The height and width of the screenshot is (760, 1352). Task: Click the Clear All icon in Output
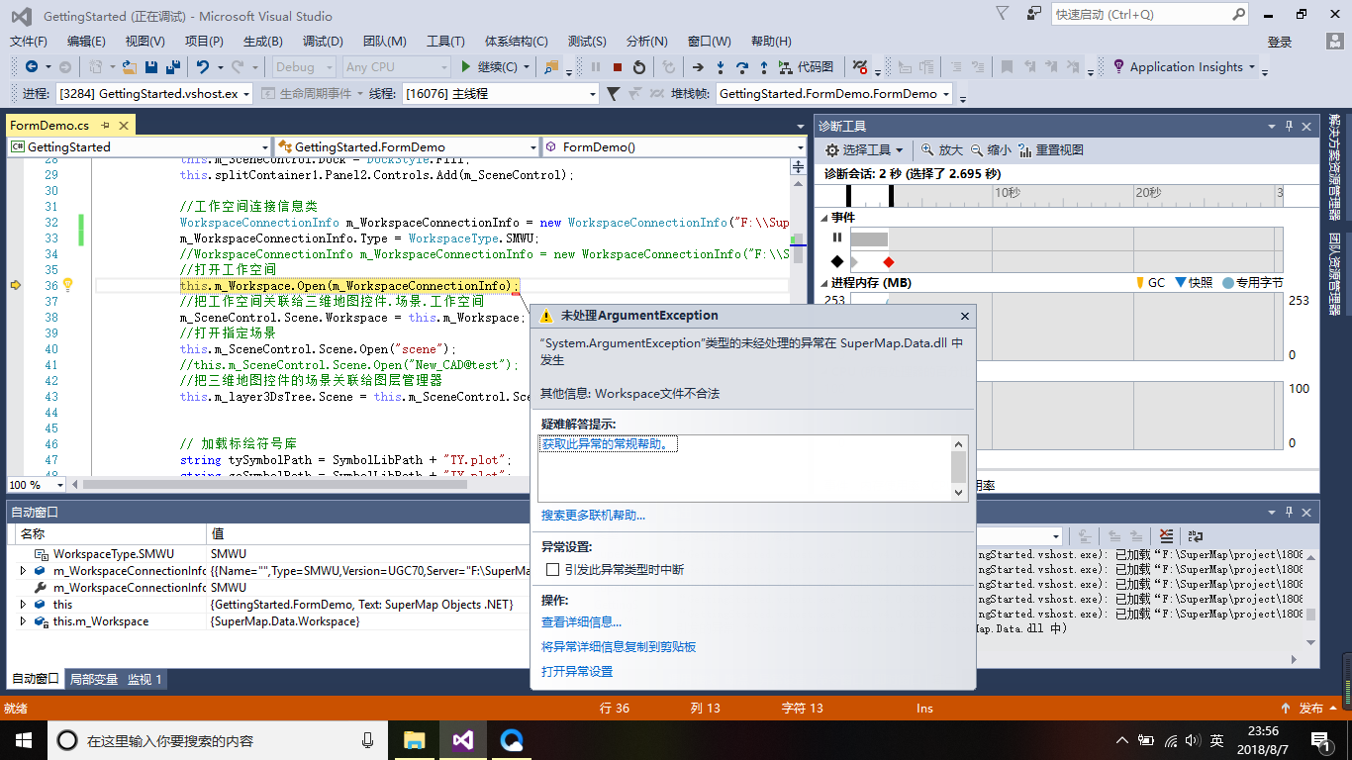click(1166, 535)
